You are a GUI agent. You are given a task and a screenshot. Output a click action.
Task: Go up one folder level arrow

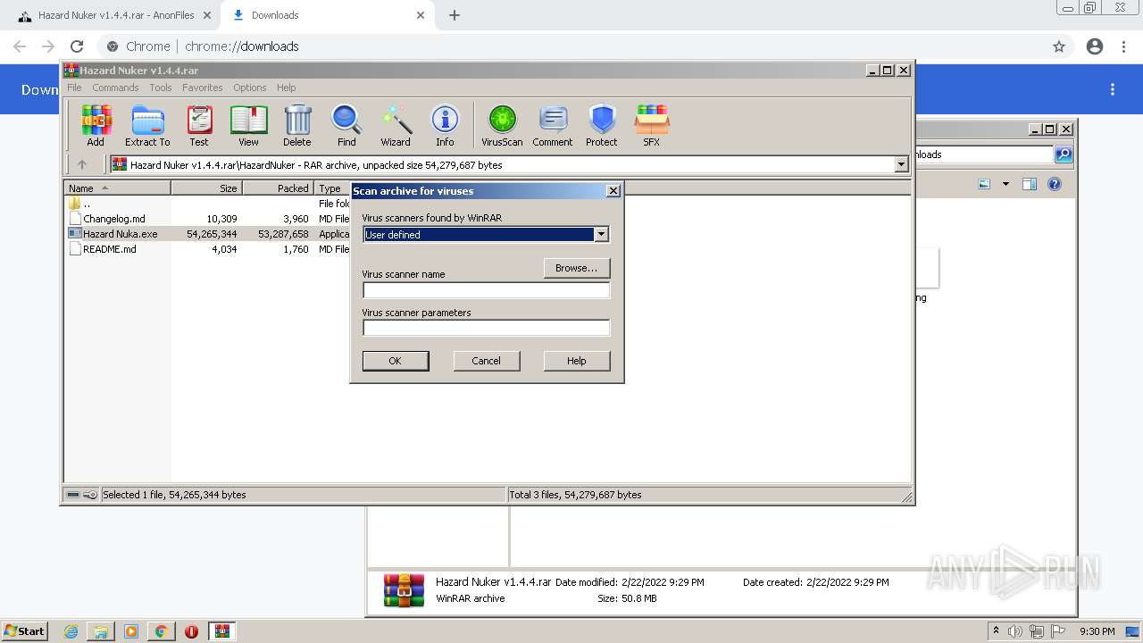[x=82, y=164]
